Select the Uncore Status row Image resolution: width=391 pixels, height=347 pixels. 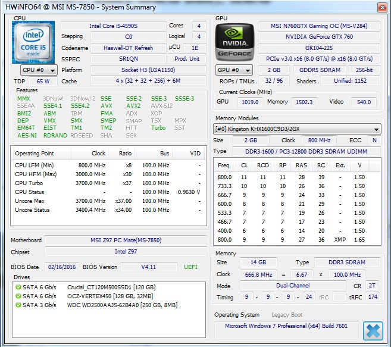tap(108, 210)
